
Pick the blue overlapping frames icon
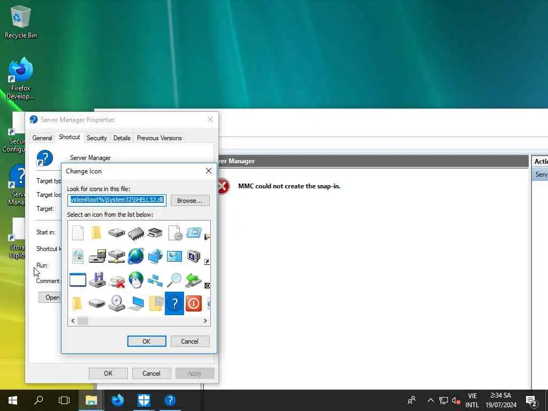point(194,232)
